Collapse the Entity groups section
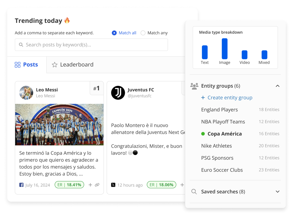Viewport: 293px width, 216px height. pyautogui.click(x=278, y=86)
